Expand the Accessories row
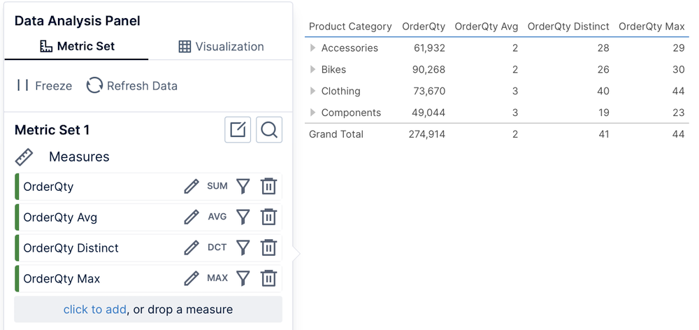 coord(313,48)
